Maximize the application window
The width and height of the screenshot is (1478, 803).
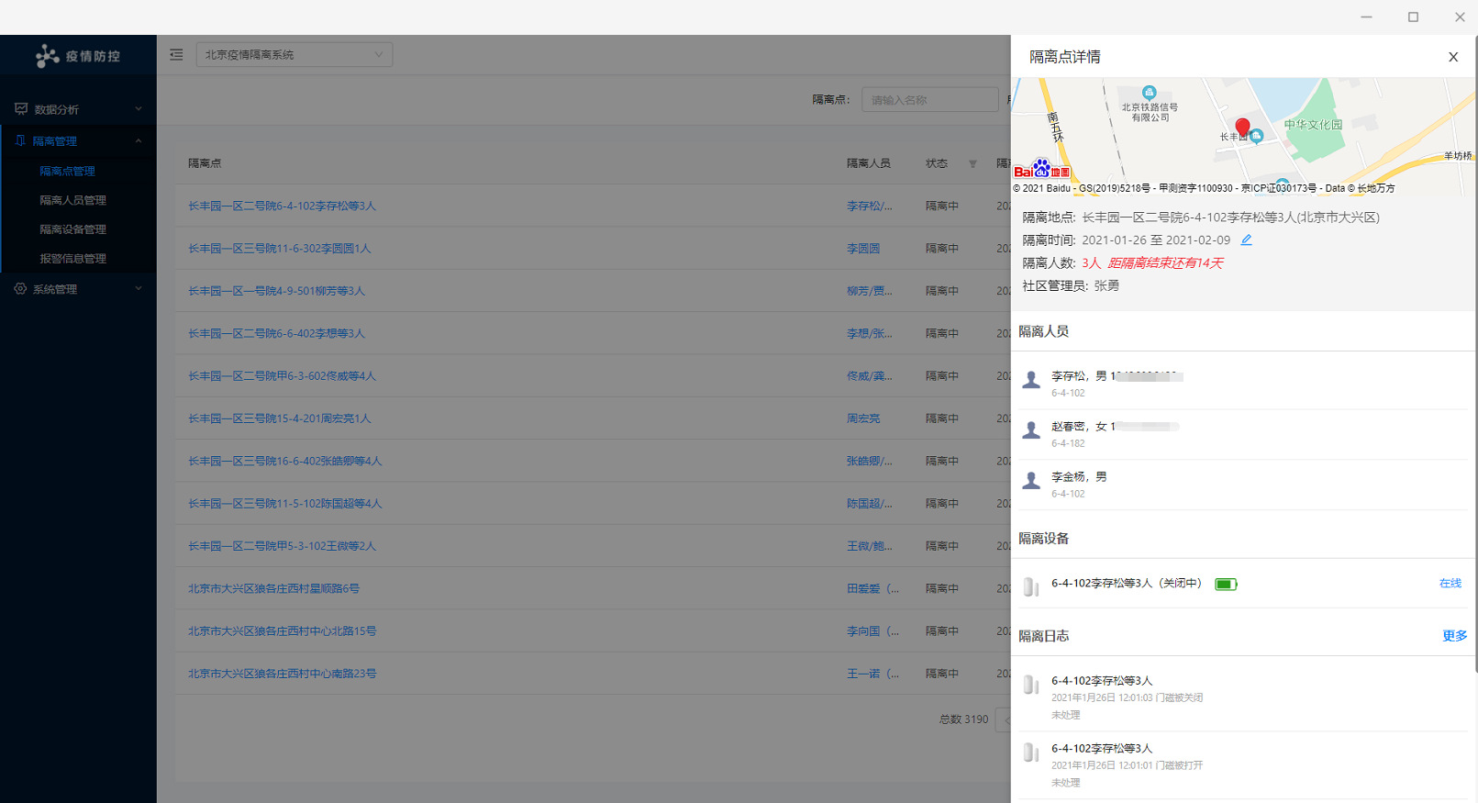pyautogui.click(x=1413, y=17)
